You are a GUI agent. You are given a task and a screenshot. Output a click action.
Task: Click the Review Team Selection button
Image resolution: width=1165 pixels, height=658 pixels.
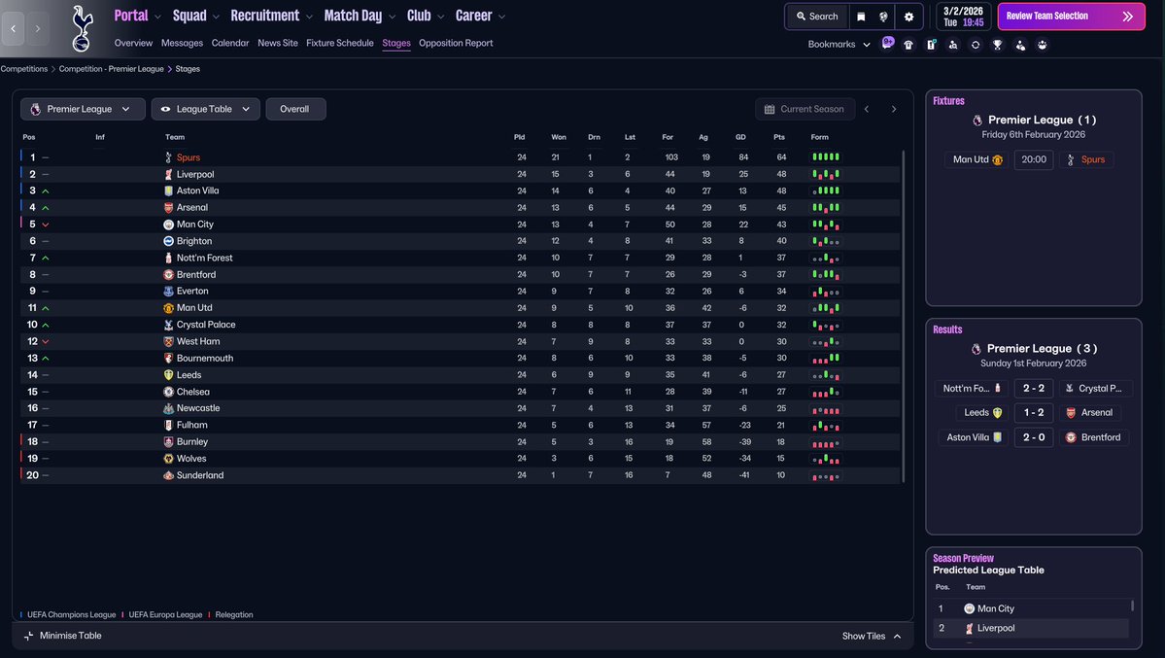coord(1071,17)
